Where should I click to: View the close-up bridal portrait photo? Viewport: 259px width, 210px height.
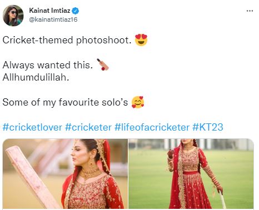pyautogui.click(x=65, y=174)
